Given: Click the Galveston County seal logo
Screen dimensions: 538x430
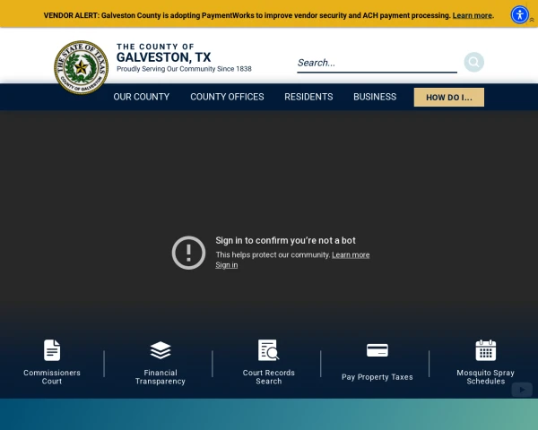Looking at the screenshot, I should (82, 67).
